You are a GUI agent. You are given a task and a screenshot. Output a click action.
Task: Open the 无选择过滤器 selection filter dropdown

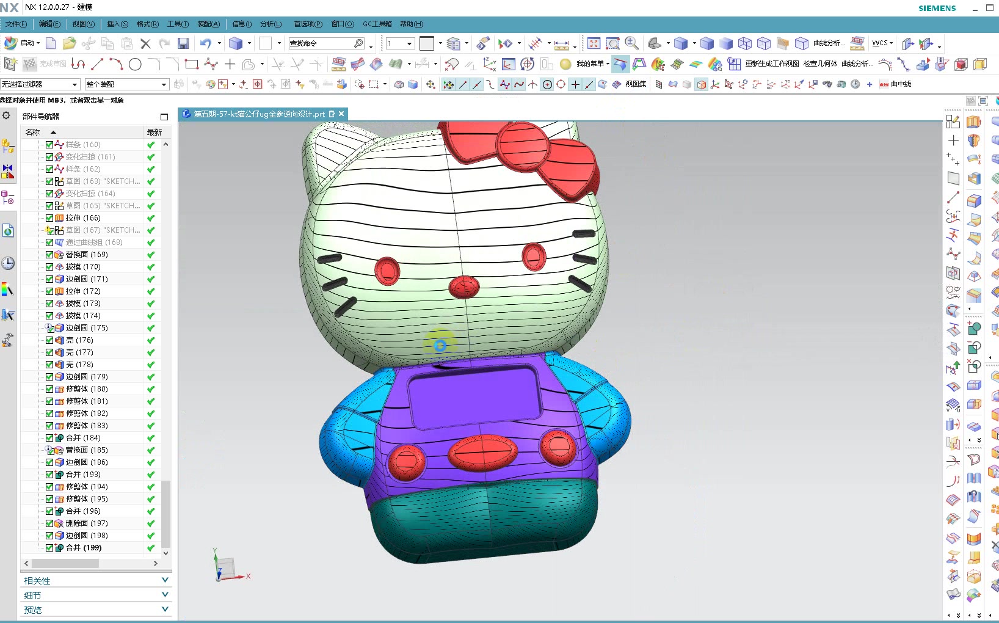click(x=40, y=84)
